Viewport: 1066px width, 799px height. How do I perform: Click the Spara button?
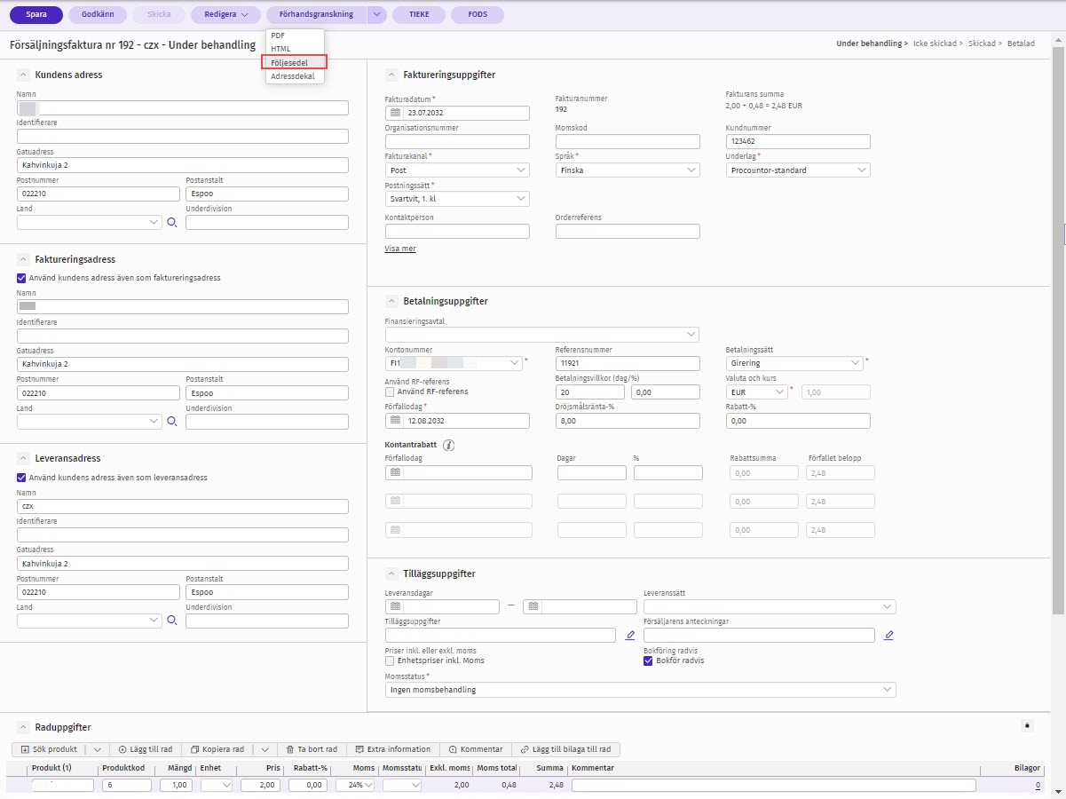pyautogui.click(x=36, y=14)
